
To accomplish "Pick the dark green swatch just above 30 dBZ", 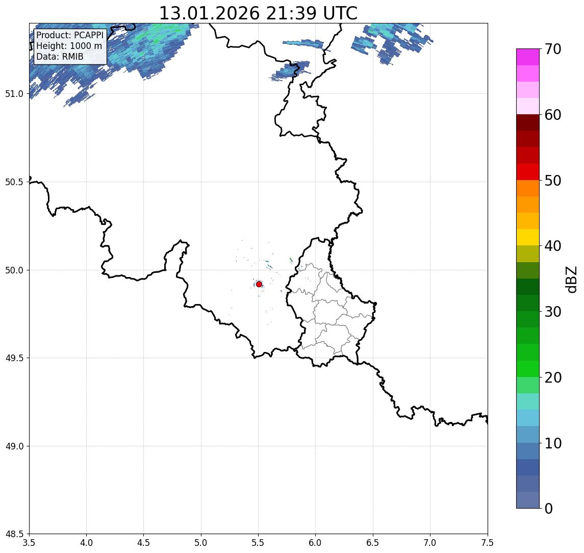I will (528, 303).
